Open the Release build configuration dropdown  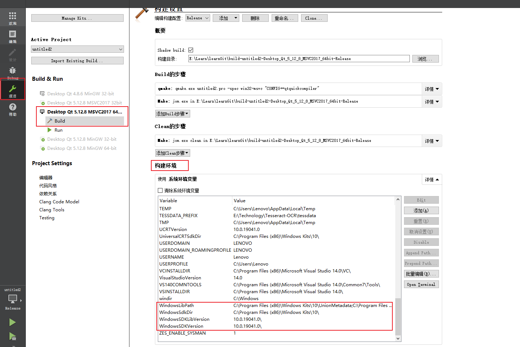point(198,18)
